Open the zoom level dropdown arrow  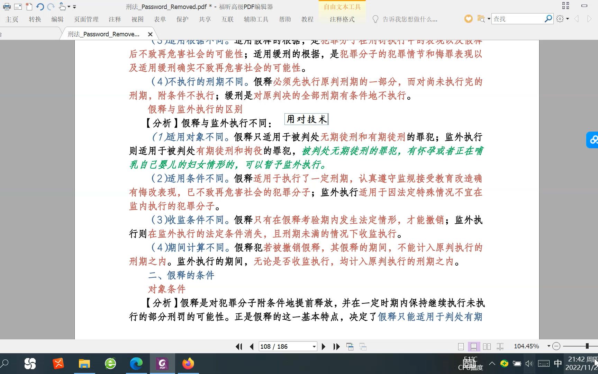pos(549,346)
